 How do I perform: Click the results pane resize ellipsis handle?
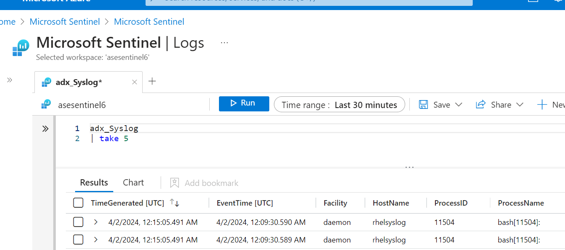coord(409,167)
